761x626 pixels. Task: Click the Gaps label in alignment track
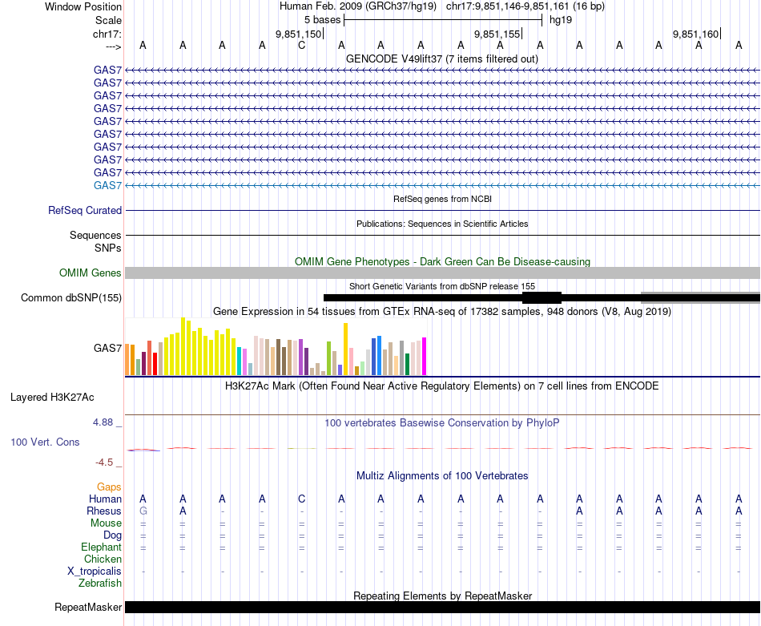point(109,487)
